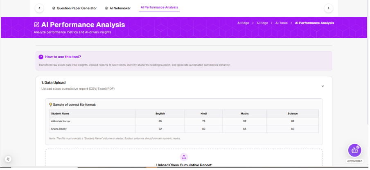Open the Question Paper Generator tab

click(x=74, y=8)
